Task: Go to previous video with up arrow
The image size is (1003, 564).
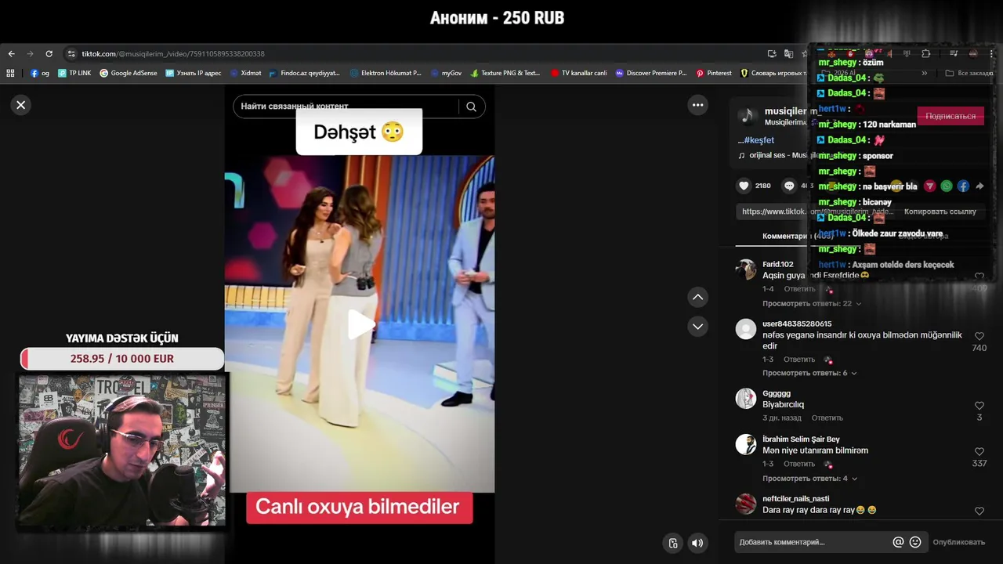Action: [x=697, y=297]
